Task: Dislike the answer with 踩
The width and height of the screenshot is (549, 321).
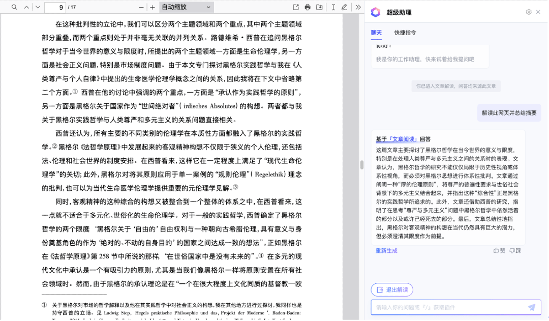Action: tap(515, 251)
